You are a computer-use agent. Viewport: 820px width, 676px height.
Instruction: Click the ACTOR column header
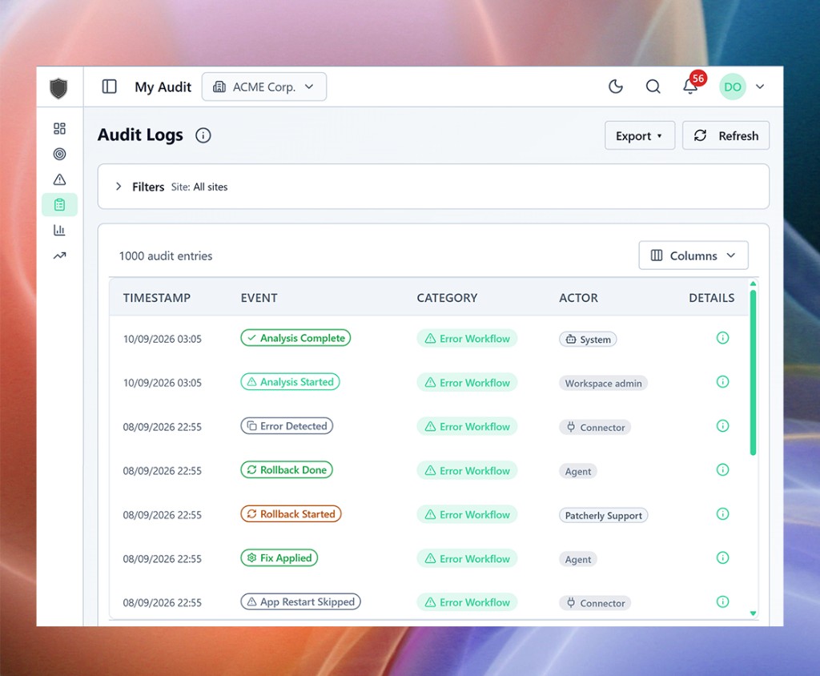coord(578,298)
